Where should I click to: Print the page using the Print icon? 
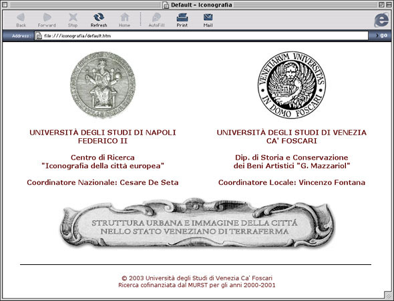point(182,17)
